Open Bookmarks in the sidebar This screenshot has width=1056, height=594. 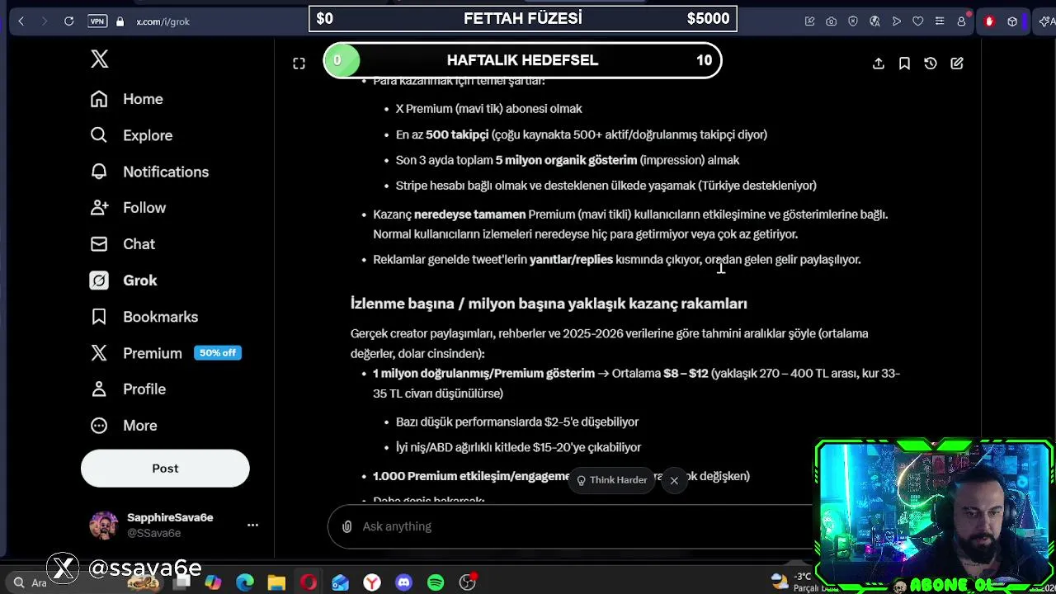(144, 317)
